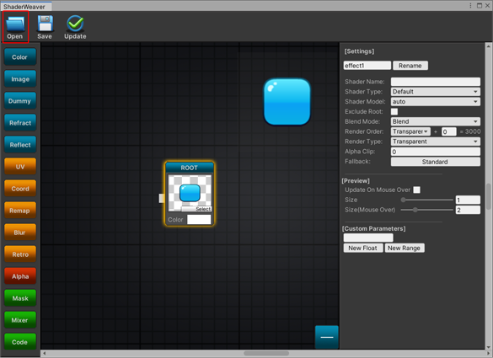Add a UV node from the sidebar
Viewport: 493px width, 358px height.
tap(20, 167)
